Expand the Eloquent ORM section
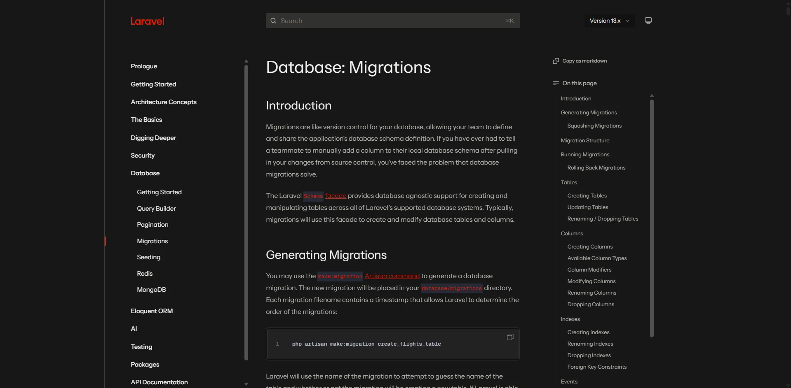 click(152, 311)
